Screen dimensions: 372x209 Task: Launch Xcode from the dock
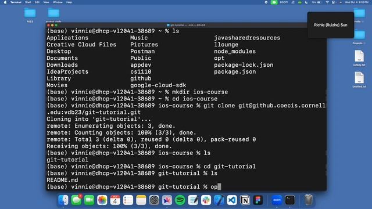click(x=219, y=200)
